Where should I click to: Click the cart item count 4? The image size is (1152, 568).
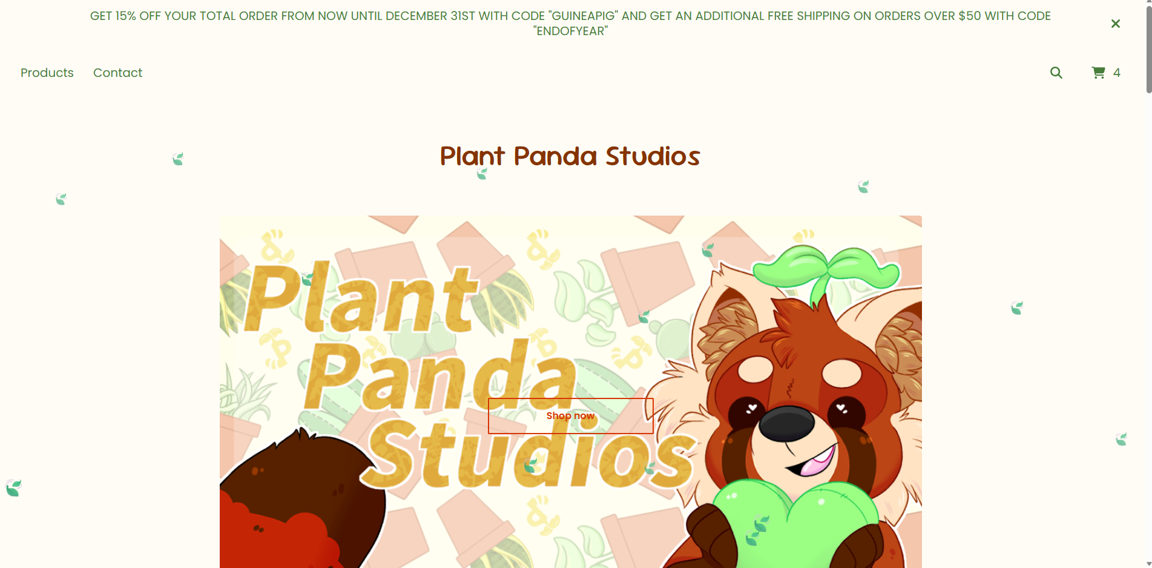click(x=1117, y=73)
